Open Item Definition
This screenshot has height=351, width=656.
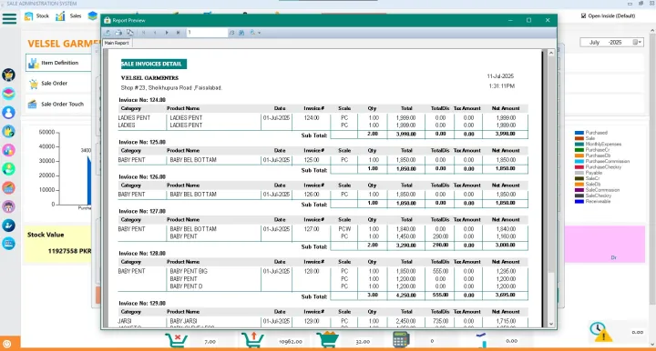pyautogui.click(x=58, y=63)
